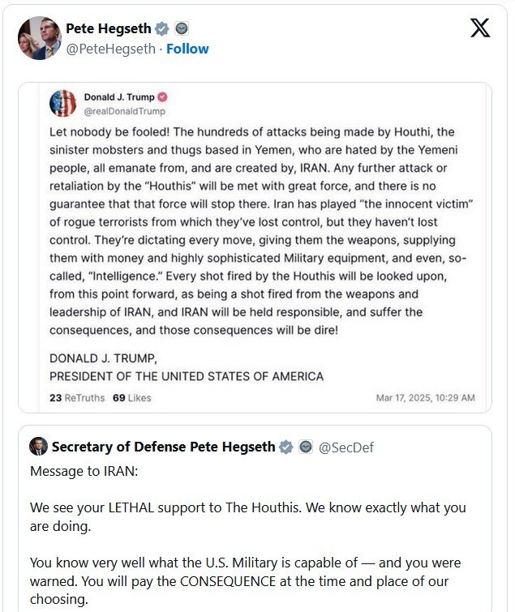Image resolution: width=515 pixels, height=612 pixels.
Task: Click Donald J. Trump's flag avatar
Action: 62,103
